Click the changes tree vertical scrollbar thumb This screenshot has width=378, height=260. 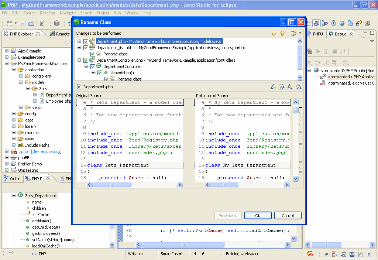click(x=300, y=57)
